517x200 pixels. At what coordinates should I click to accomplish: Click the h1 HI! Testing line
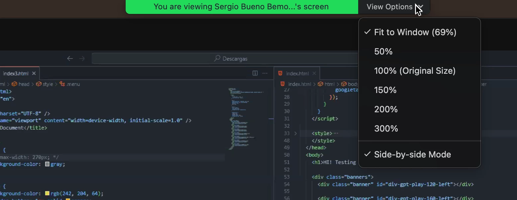coord(334,162)
